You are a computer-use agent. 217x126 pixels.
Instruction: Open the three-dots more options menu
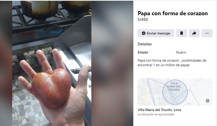(x=207, y=33)
